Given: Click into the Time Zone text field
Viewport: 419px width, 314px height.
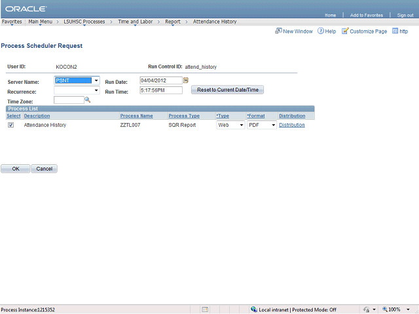Looking at the screenshot, I should (x=69, y=100).
